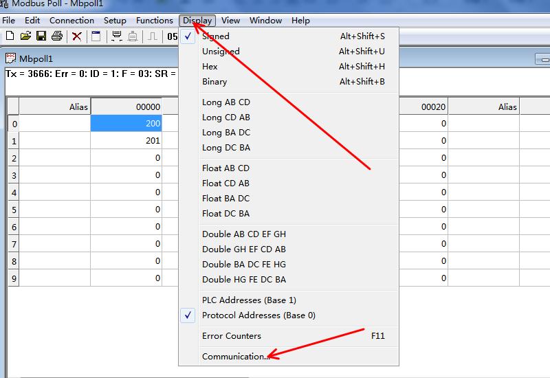Click the red X delete icon

pyautogui.click(x=77, y=36)
